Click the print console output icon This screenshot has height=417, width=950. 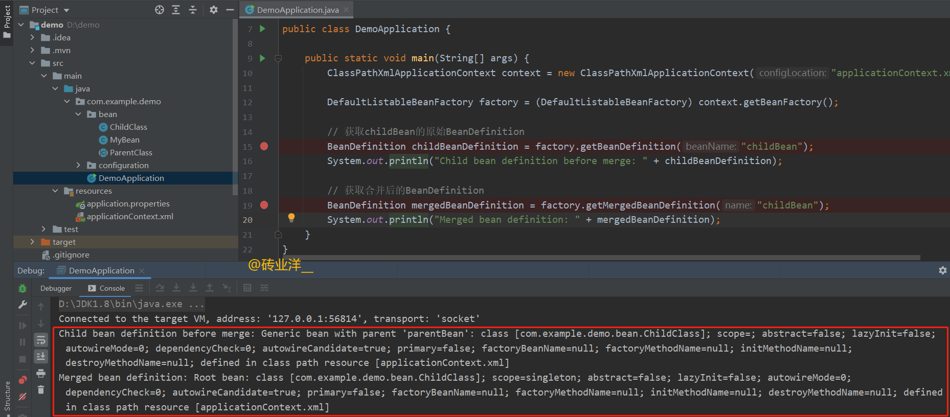click(41, 373)
